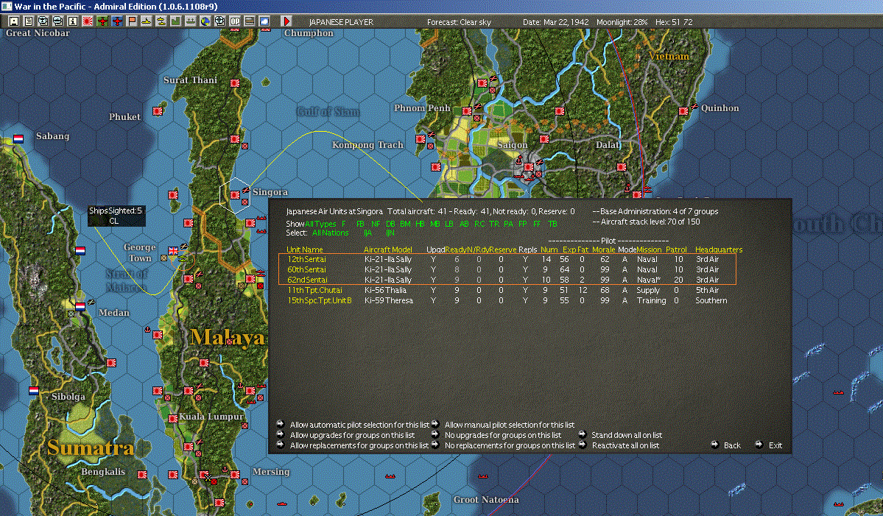Image resolution: width=883 pixels, height=516 pixels.
Task: Click the red end-turn play arrow
Action: tap(286, 21)
